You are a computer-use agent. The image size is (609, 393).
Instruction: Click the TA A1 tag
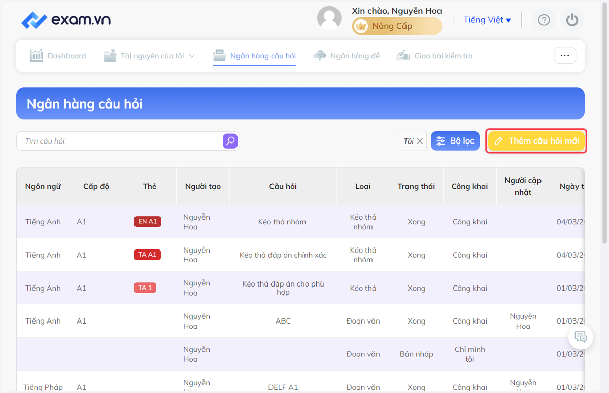click(147, 255)
